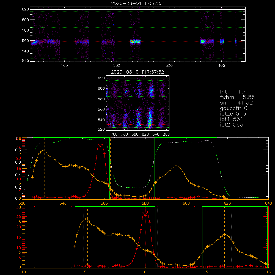Click the right thick green bar atop third plot
This screenshot has width=275, height=275.
(x=186, y=138)
